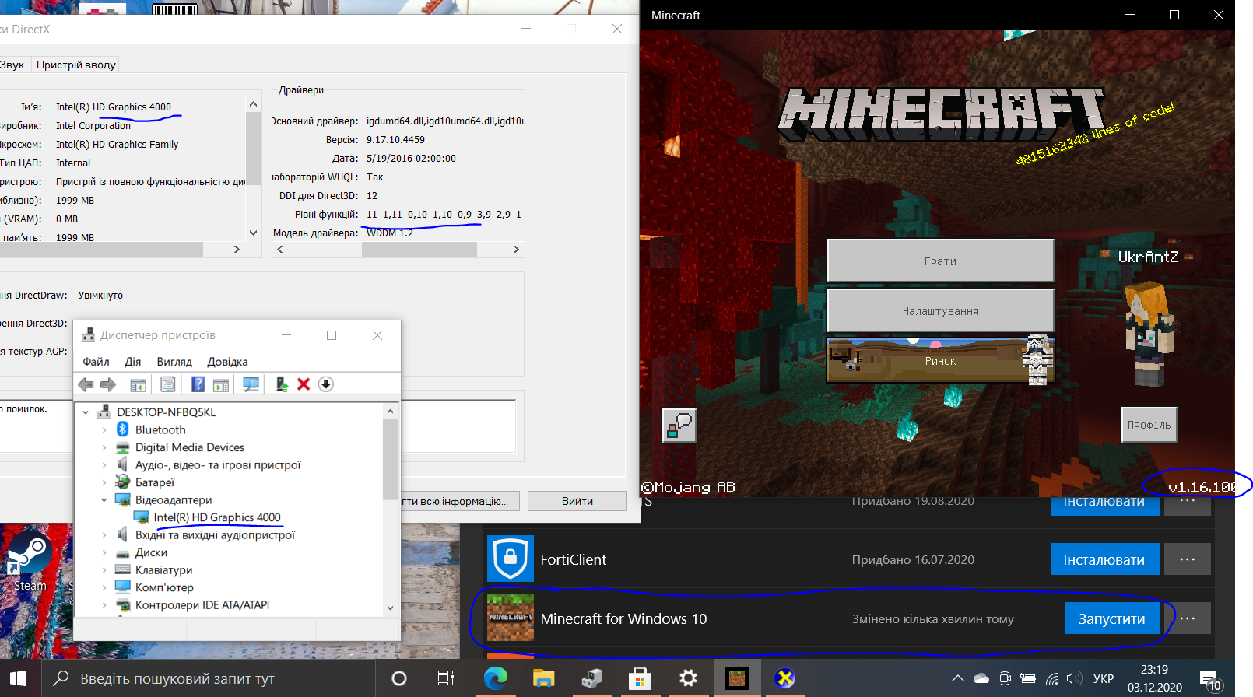The image size is (1253, 697).
Task: Go back in Device Manager toolbar
Action: click(86, 384)
